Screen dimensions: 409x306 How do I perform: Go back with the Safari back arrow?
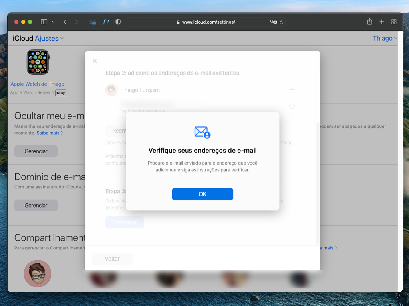pos(65,22)
